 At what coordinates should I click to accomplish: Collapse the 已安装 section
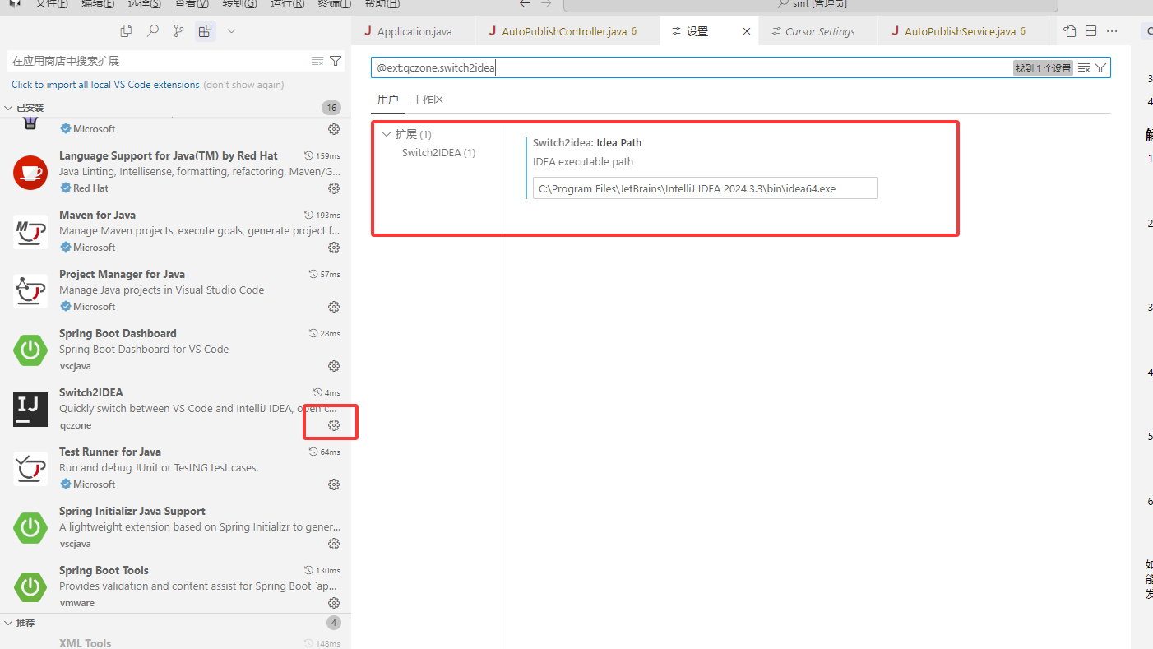8,108
